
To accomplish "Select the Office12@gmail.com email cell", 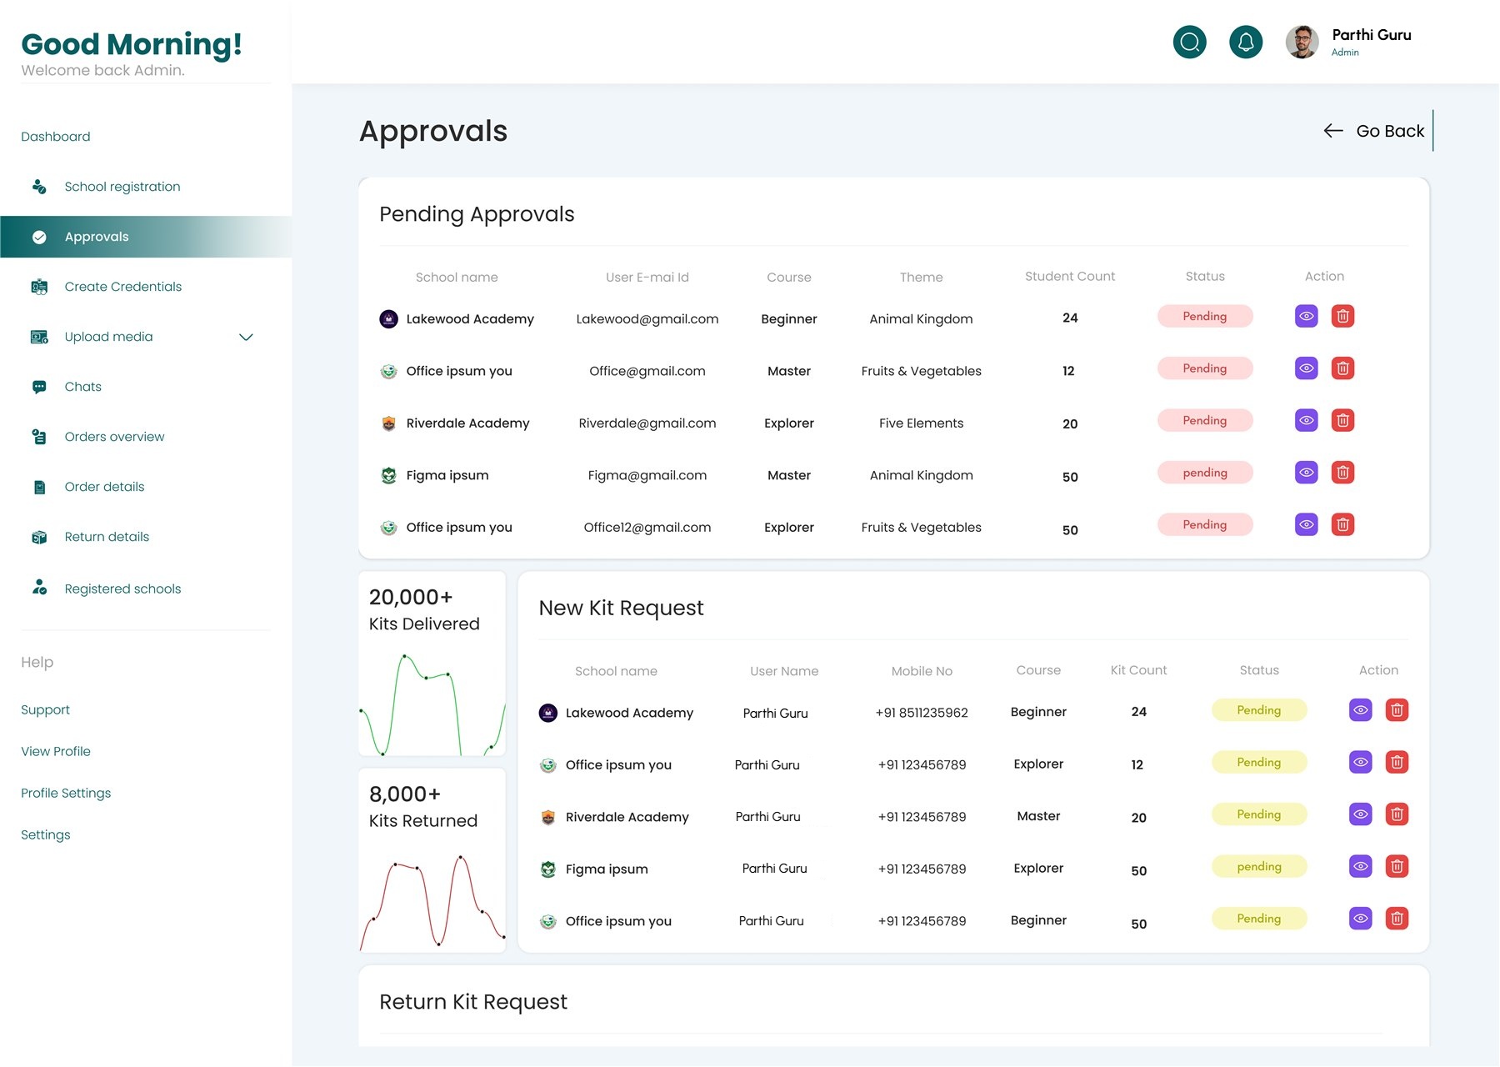I will (647, 527).
